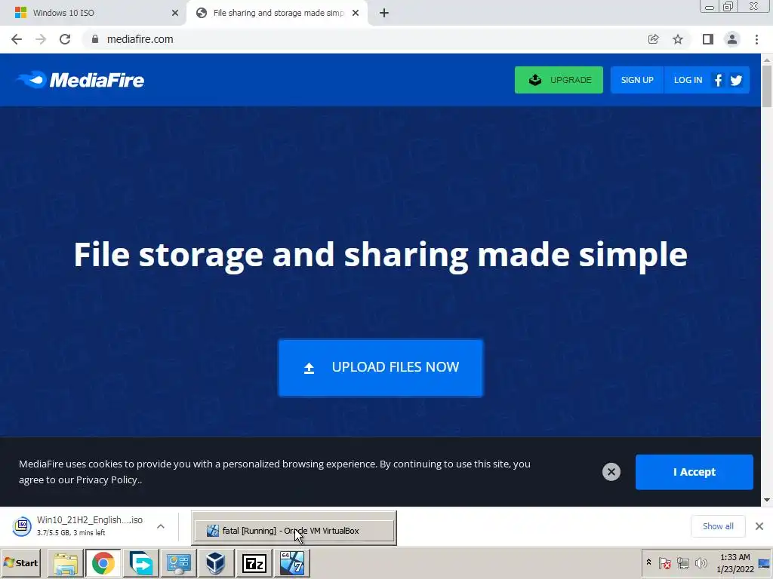This screenshot has width=773, height=579.
Task: Open Action Center flag icon
Action: 664,562
